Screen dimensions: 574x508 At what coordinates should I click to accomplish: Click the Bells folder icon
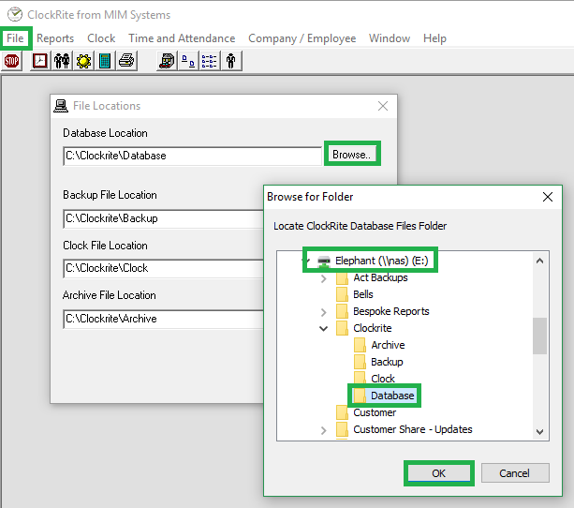[x=342, y=294]
